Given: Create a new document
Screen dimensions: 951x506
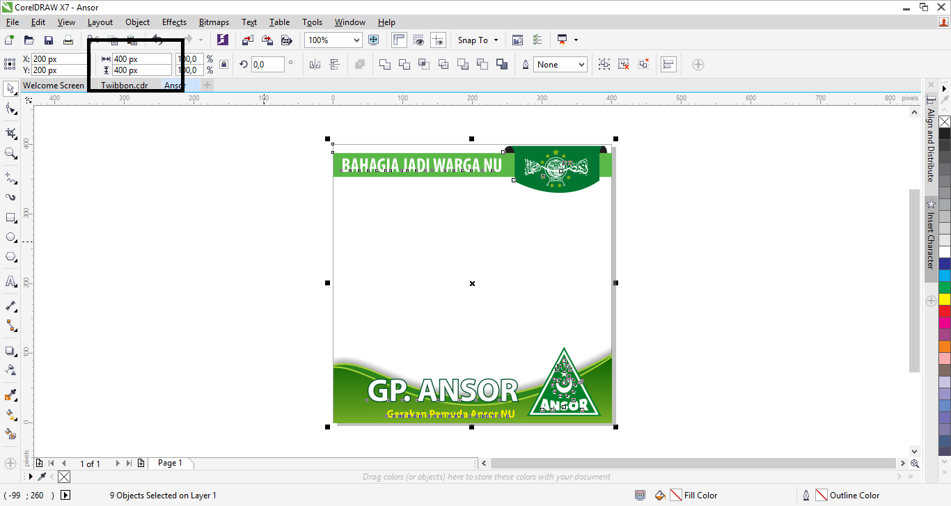Looking at the screenshot, I should [x=10, y=40].
